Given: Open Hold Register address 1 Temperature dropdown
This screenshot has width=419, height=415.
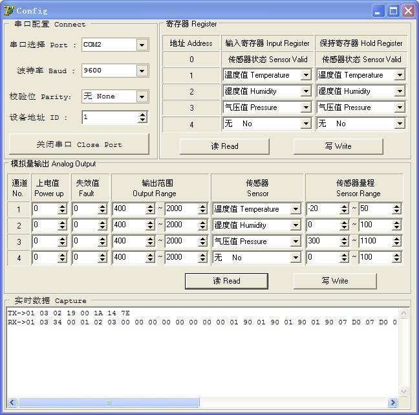Looking at the screenshot, I should point(400,75).
